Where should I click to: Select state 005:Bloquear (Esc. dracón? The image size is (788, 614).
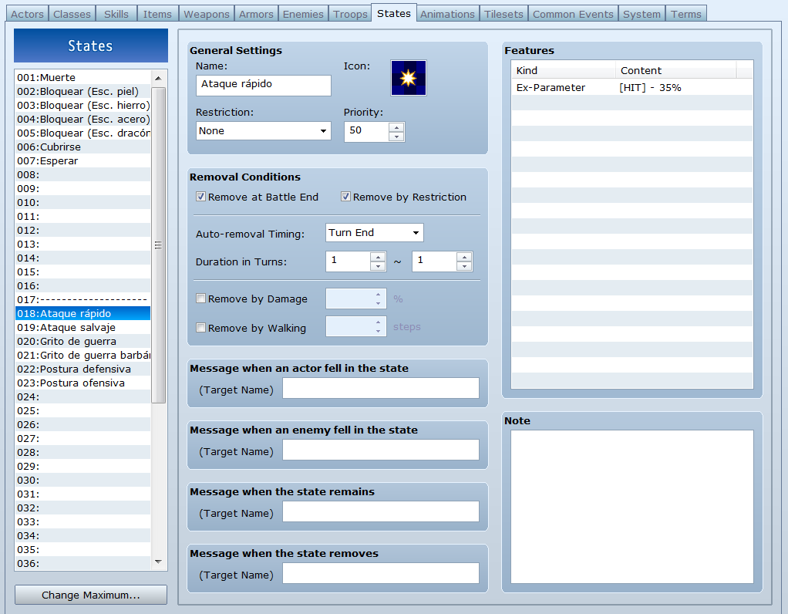coord(83,133)
